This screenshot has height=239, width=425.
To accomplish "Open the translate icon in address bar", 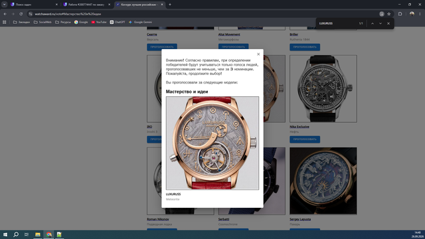I will 382,14.
